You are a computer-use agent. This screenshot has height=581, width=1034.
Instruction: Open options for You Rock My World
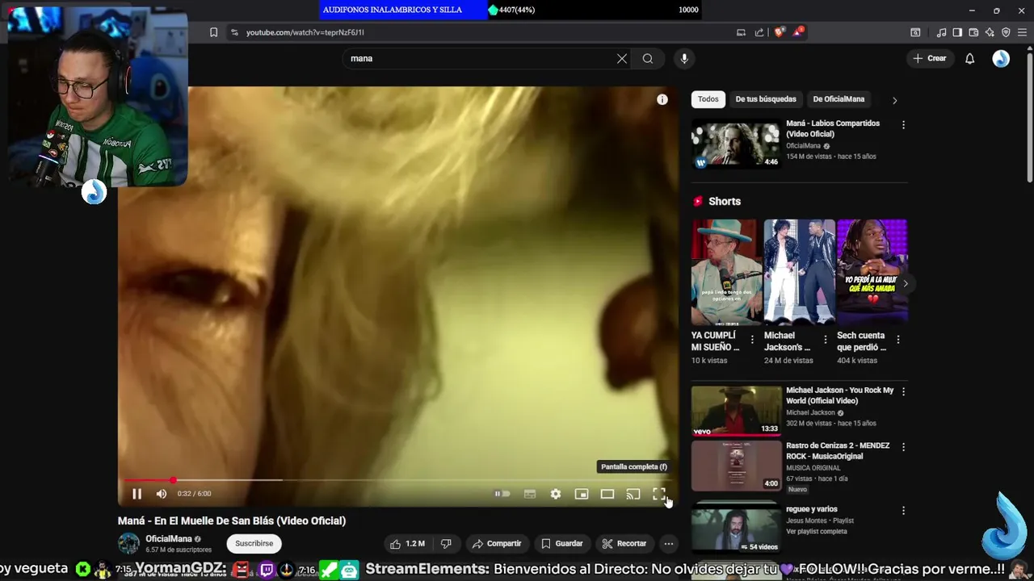pyautogui.click(x=903, y=391)
